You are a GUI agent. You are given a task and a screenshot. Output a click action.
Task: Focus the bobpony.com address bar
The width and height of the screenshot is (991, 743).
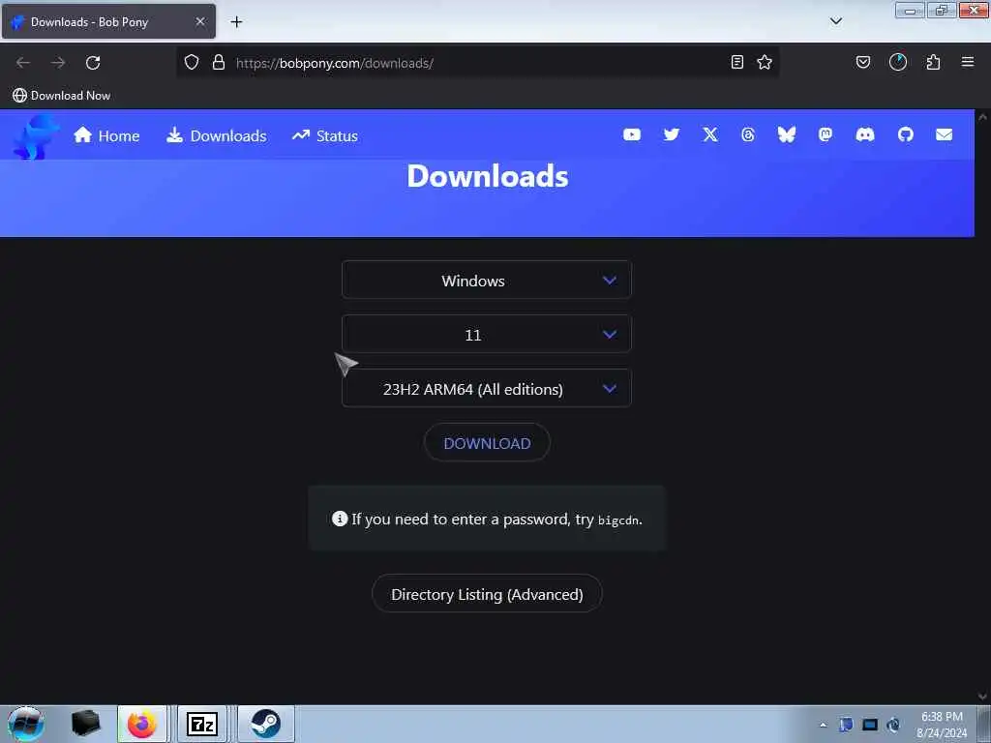(480, 63)
